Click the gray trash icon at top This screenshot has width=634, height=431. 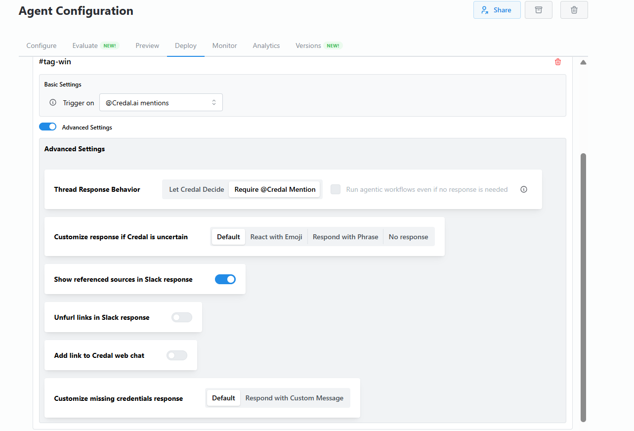click(x=574, y=10)
